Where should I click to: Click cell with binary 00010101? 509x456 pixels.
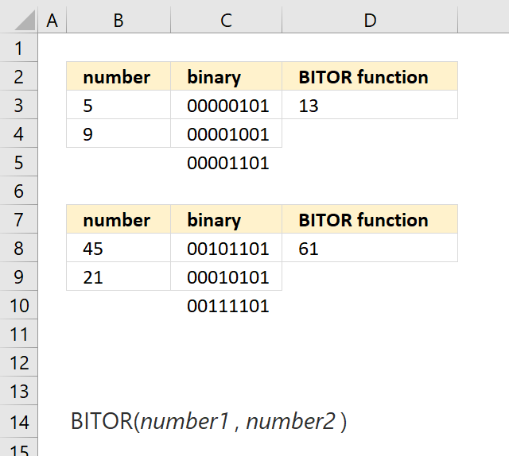coord(226,276)
